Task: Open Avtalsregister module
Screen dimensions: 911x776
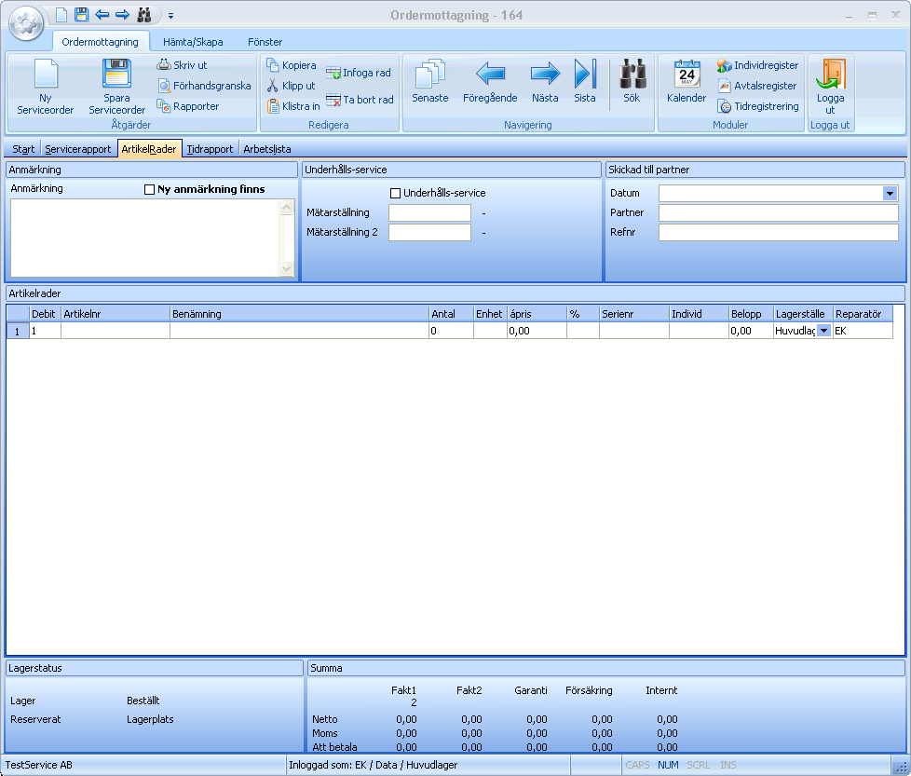Action: tap(757, 86)
